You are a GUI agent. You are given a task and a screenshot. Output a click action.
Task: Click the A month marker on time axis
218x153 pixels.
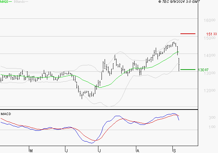tap(138, 151)
